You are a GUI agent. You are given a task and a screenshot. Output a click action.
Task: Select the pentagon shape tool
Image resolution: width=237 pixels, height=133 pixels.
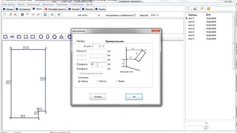click(54, 37)
